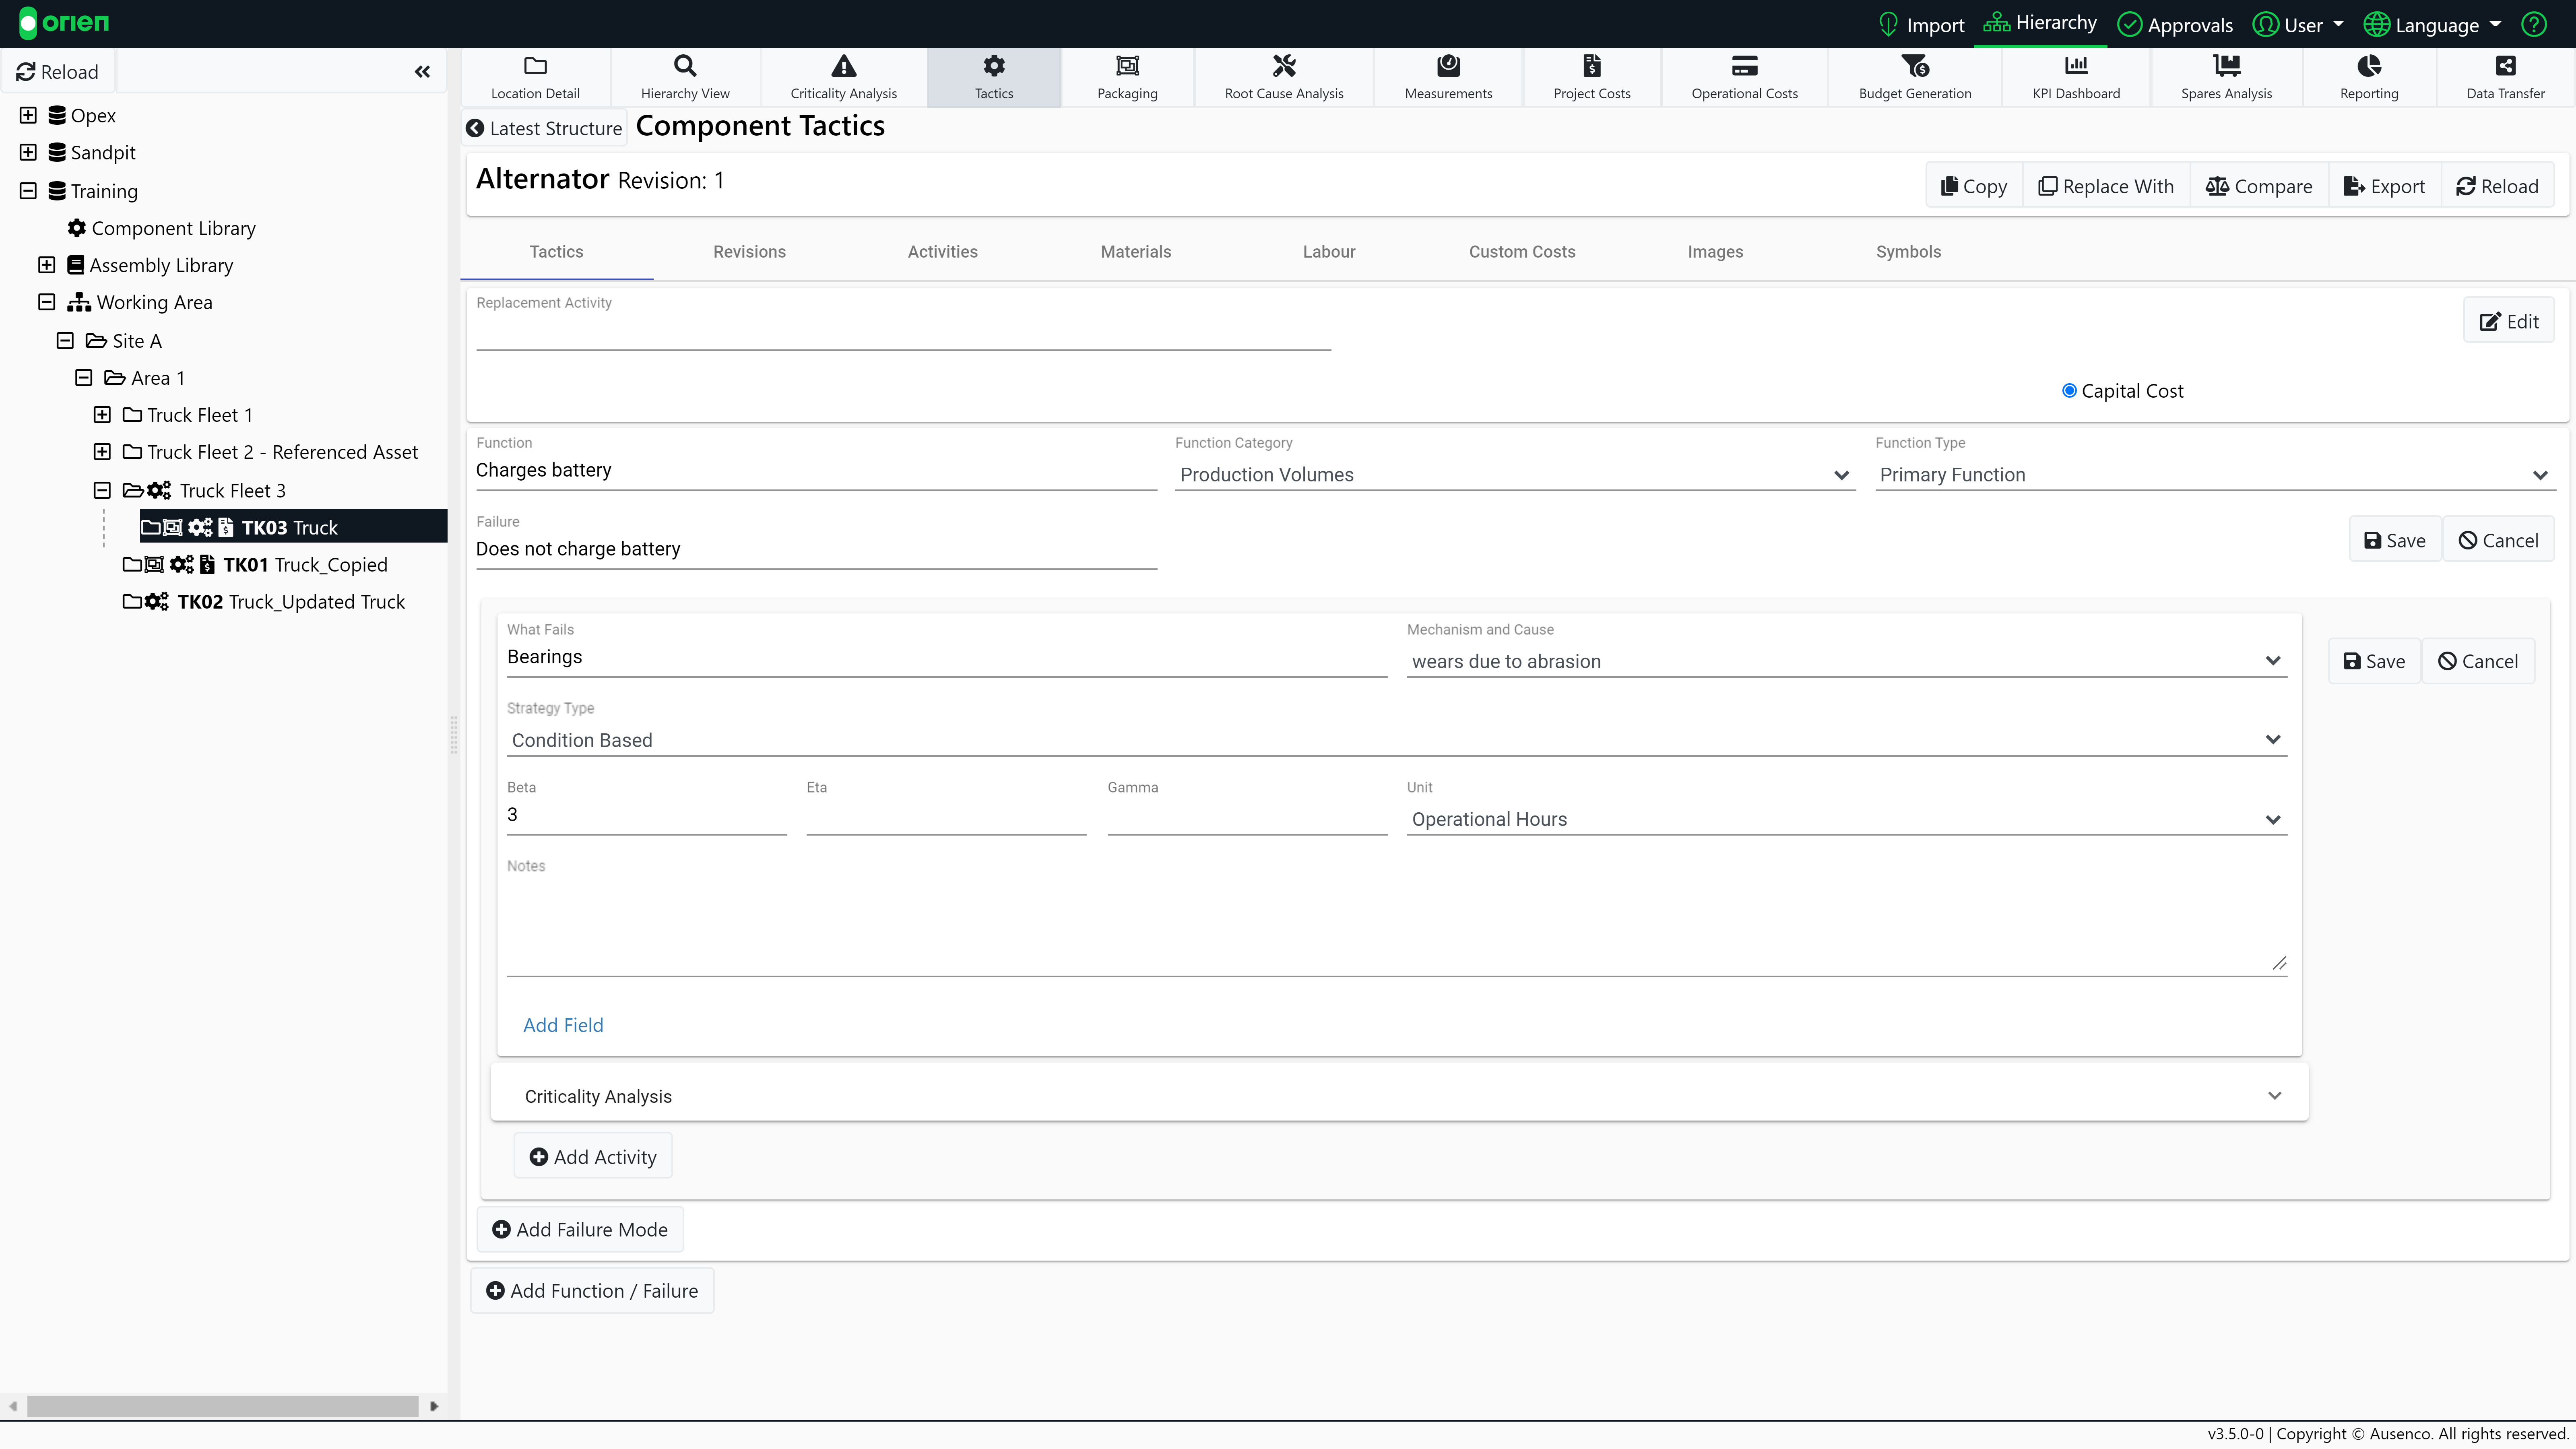Open Operational Costs card icon
The width and height of the screenshot is (2576, 1449).
pos(1744,66)
